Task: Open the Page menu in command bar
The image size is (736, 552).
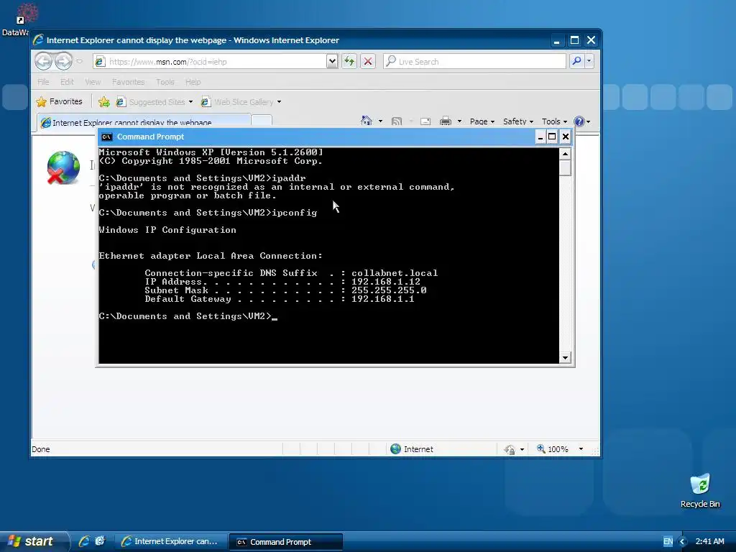Action: click(482, 121)
